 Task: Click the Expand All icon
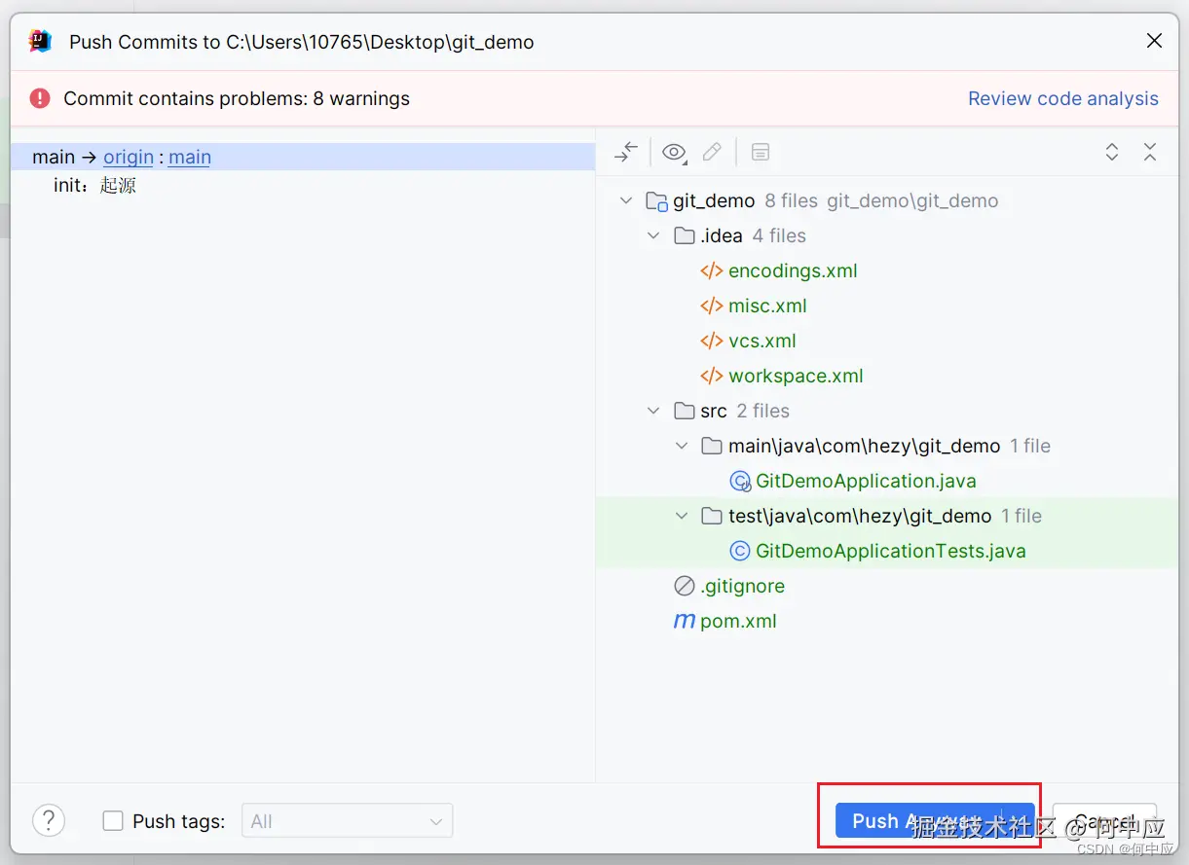[x=1112, y=152]
